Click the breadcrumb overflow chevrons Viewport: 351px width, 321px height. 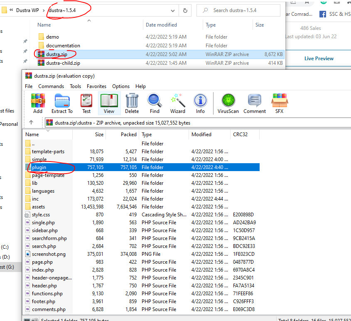point(11,10)
